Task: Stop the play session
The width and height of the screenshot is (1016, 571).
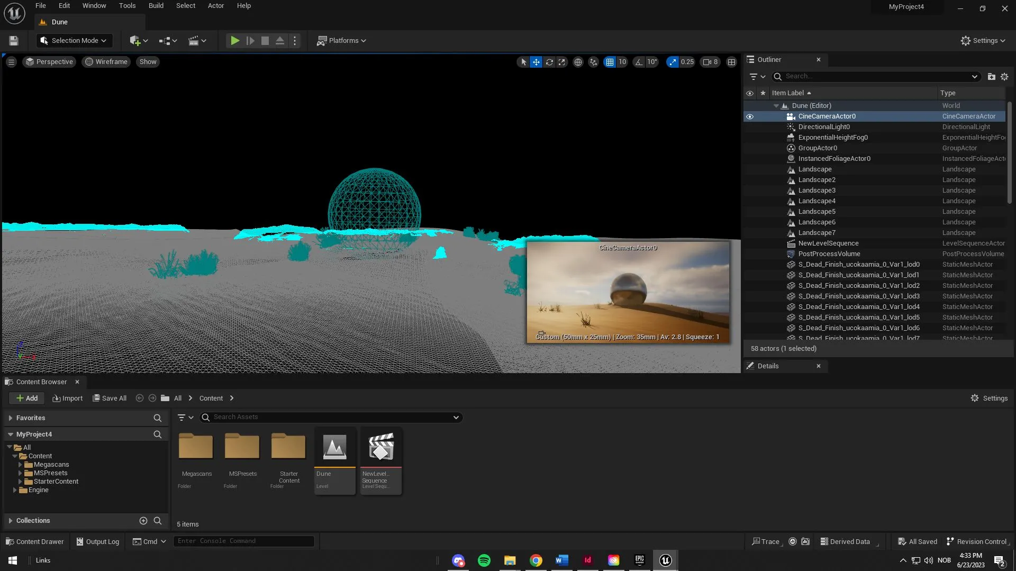Action: (x=265, y=41)
